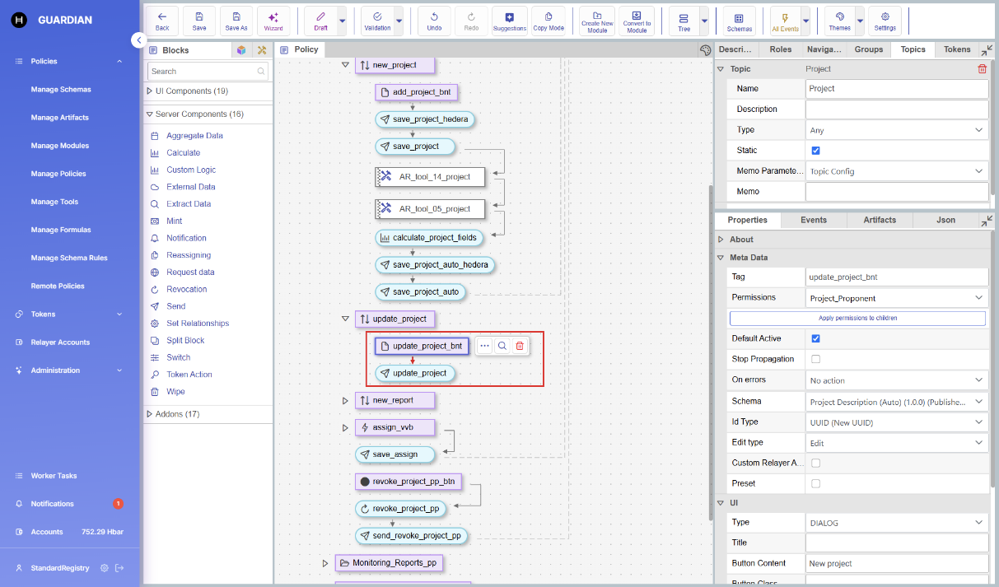Delete the update_project_bnt block via trash icon
Image resolution: width=999 pixels, height=587 pixels.
(x=520, y=347)
